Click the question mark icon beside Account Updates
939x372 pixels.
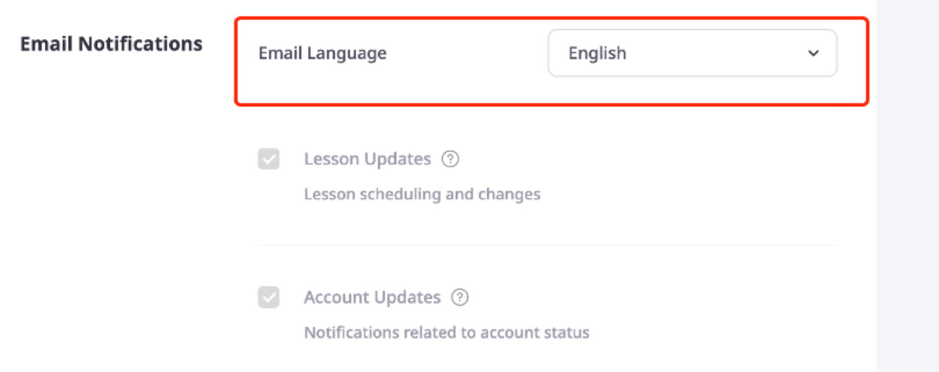click(460, 297)
